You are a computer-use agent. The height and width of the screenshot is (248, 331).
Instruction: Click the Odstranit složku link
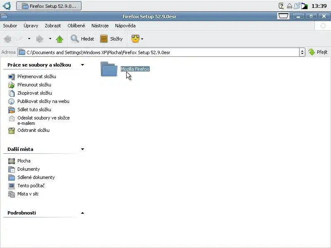click(34, 130)
